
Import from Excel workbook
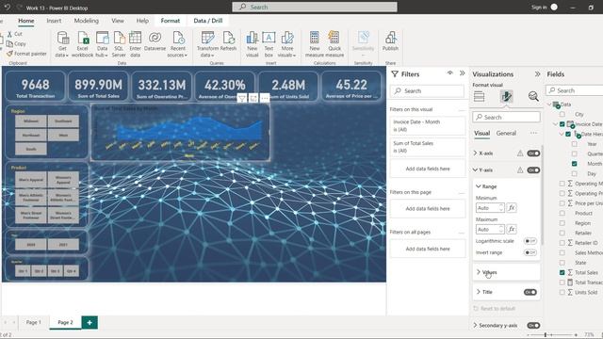82,44
